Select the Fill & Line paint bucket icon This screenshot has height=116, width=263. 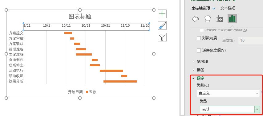point(195,19)
